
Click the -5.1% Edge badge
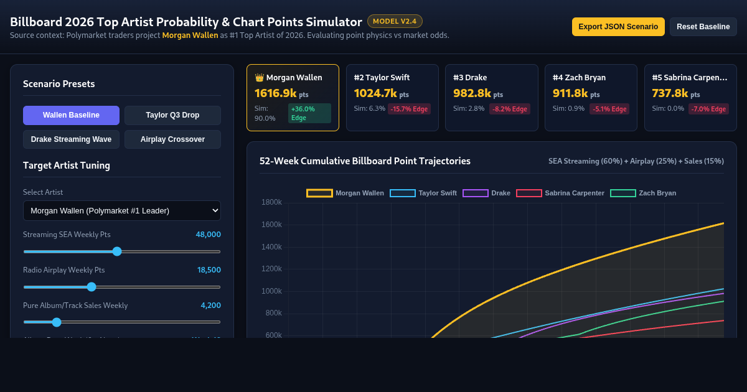[x=609, y=109]
